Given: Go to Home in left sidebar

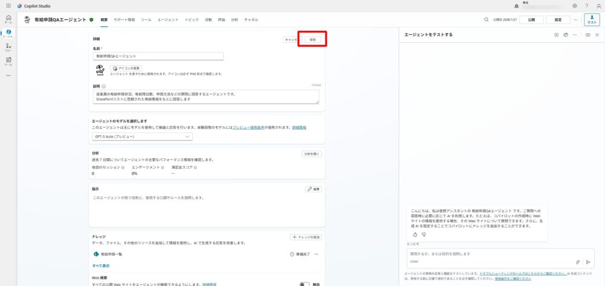Looking at the screenshot, I should coord(8,19).
